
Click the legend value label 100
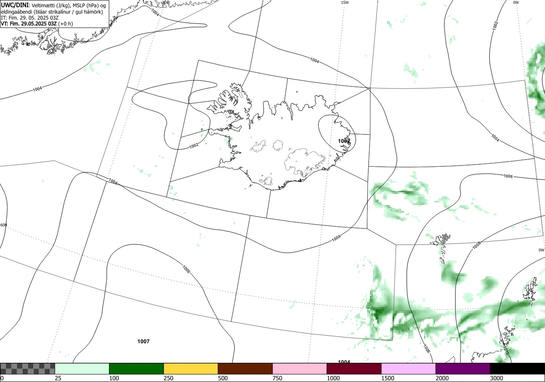[x=114, y=378]
